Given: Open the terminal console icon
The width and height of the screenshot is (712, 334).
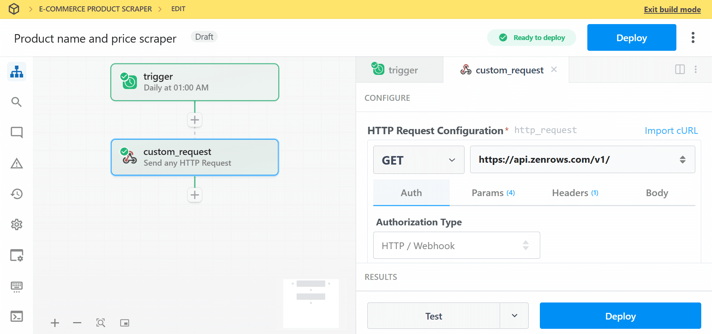Looking at the screenshot, I should click(17, 316).
